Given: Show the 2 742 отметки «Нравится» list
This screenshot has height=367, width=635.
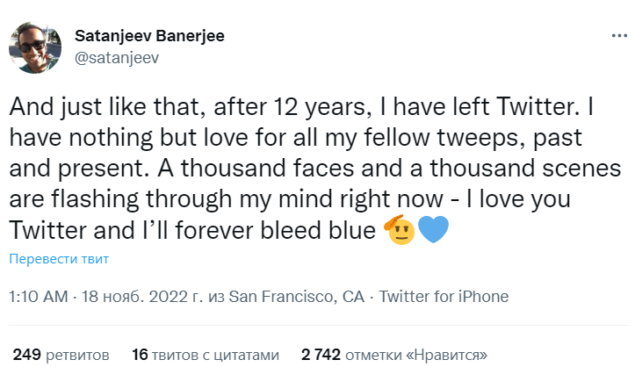Looking at the screenshot, I should click(394, 355).
